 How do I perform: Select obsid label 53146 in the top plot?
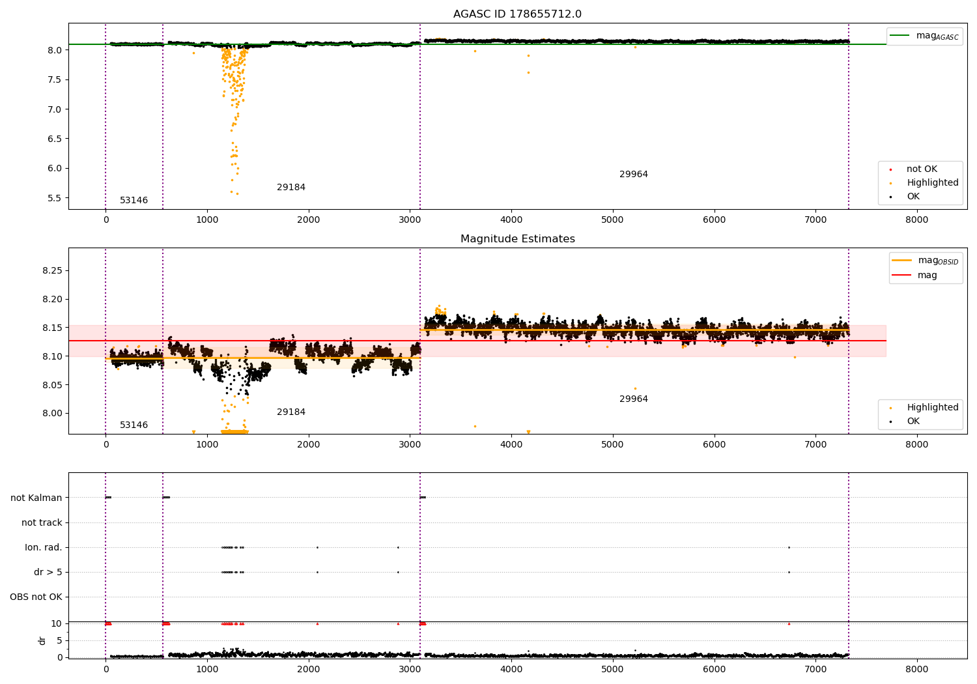tap(134, 201)
